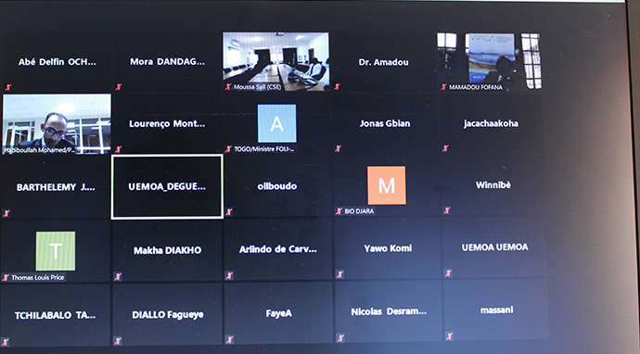Screen dimensions: 640x354
Task: Open MAMADOU FOFANA video feed
Action: (489, 61)
